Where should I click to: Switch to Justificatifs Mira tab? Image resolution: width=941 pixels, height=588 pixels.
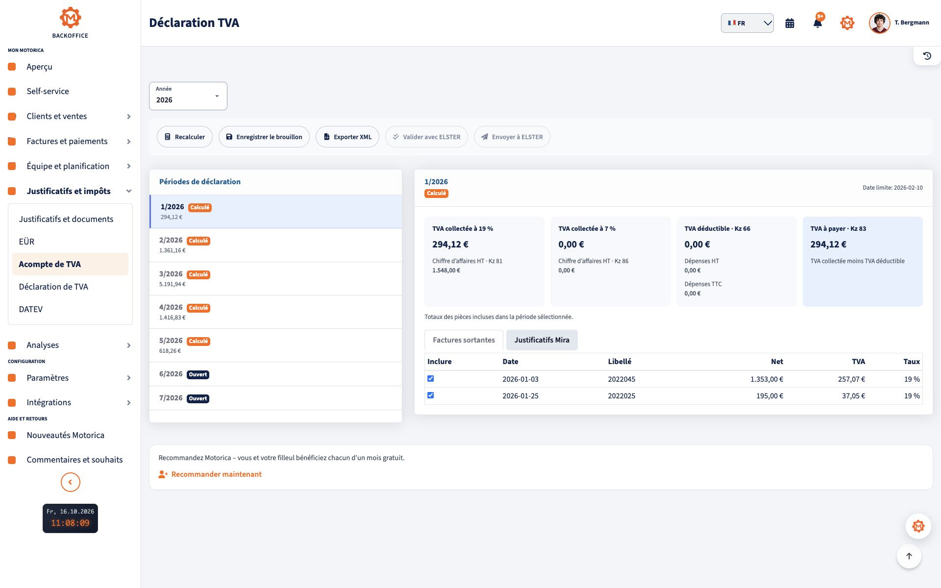coord(542,340)
